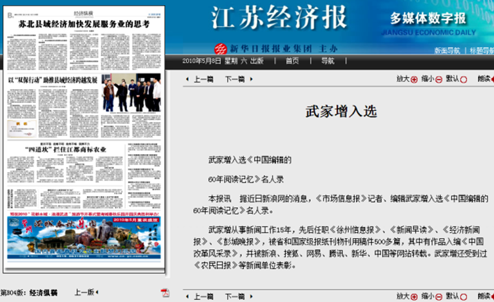494x302 pixels.
Task: Click the line 60年阅读记忆》名人录
Action: [246, 179]
